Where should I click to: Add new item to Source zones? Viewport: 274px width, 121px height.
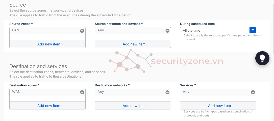(49, 44)
